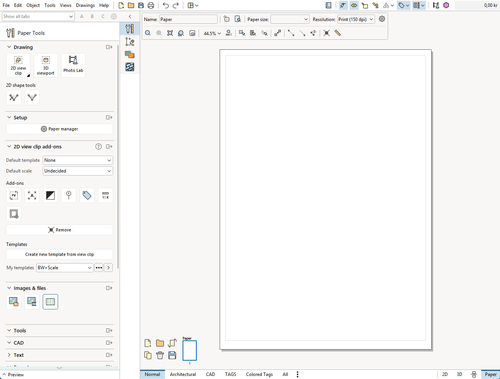This screenshot has width=500, height=379.
Task: Switch to the Colored Tags tab
Action: pyautogui.click(x=259, y=374)
